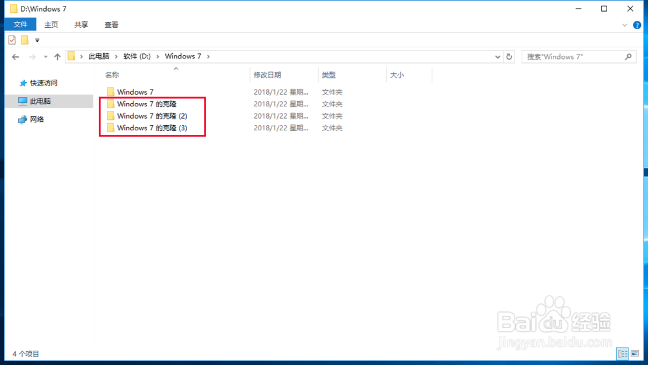The height and width of the screenshot is (365, 648).
Task: Click 软件 (D:) in the address bar
Action: coord(137,56)
